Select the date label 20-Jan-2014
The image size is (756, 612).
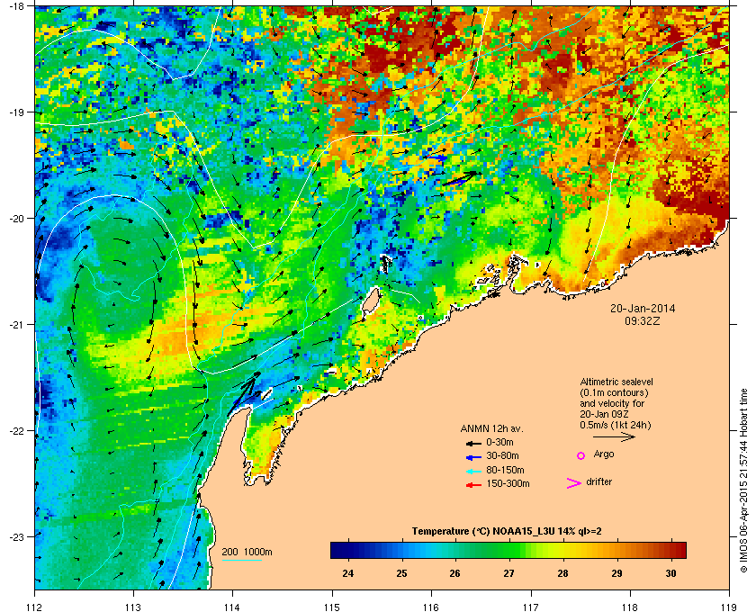[643, 308]
